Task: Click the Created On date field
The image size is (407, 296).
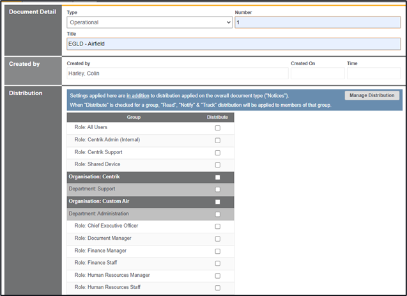Action: pos(317,74)
